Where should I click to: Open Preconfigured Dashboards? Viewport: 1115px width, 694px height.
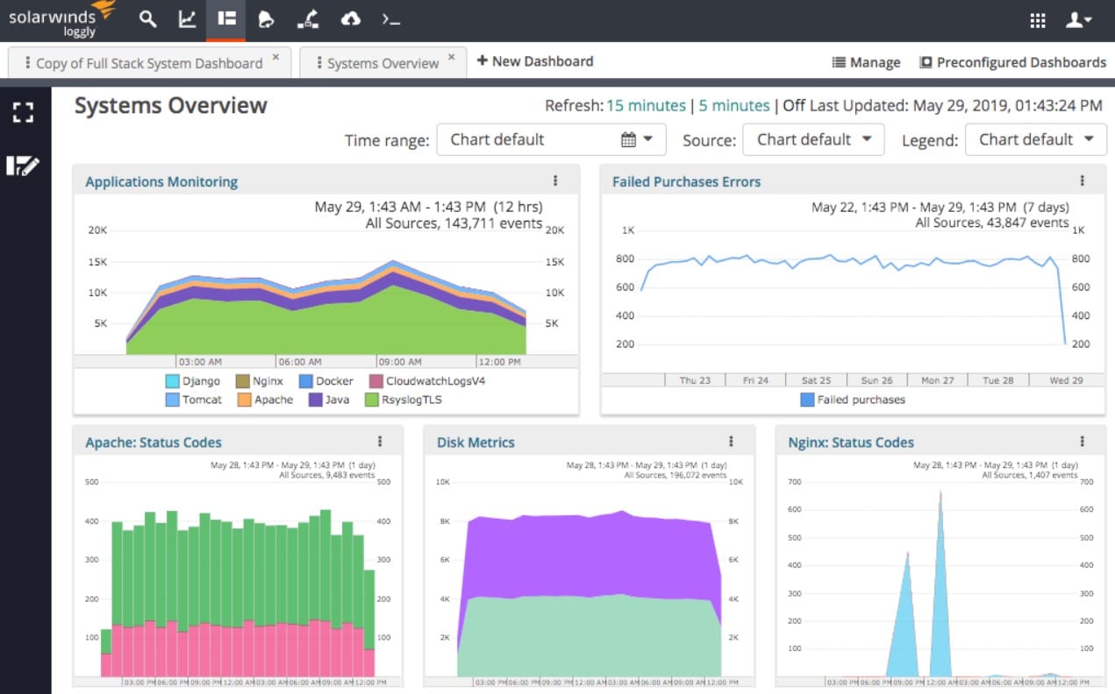click(x=1013, y=62)
